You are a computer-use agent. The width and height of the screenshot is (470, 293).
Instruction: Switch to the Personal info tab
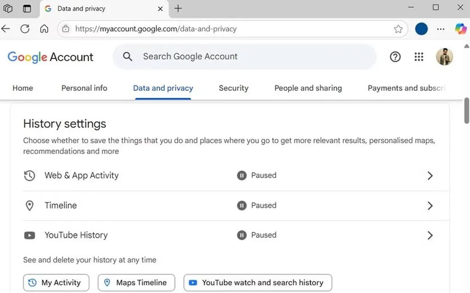click(84, 88)
